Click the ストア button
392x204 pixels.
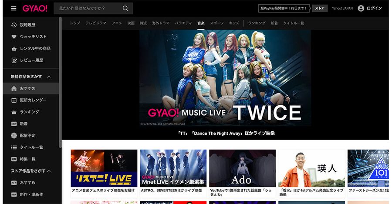point(320,8)
